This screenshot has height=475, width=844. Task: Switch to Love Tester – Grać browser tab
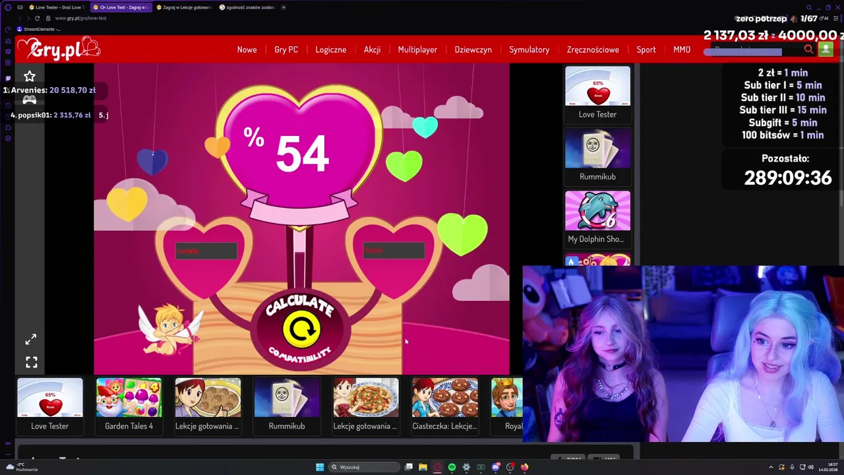coord(57,7)
